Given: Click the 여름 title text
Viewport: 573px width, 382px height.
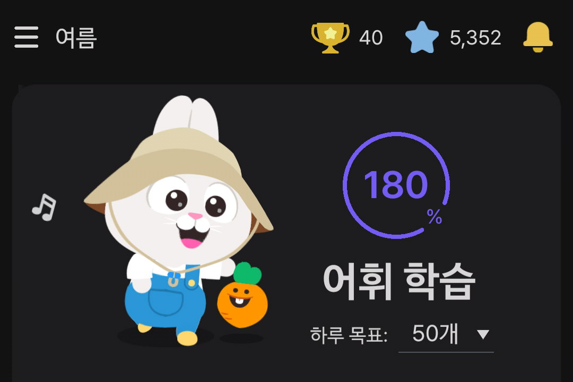Looking at the screenshot, I should [x=76, y=38].
